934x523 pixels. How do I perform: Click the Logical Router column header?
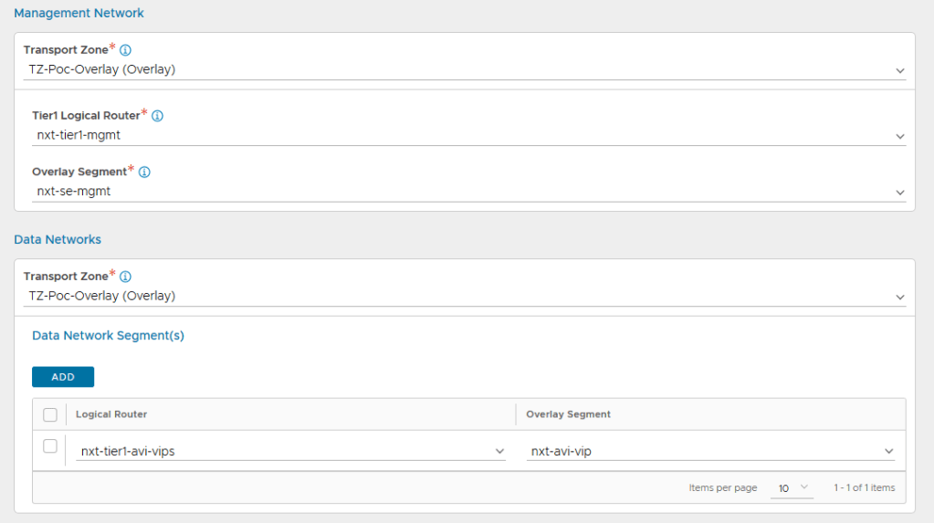click(111, 414)
